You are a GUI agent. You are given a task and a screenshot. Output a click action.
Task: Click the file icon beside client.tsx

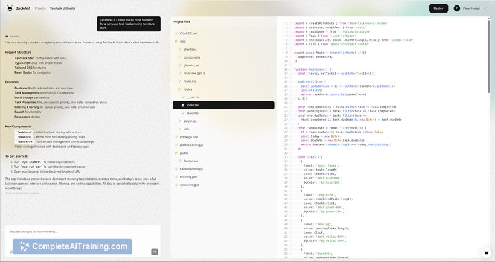(180, 50)
